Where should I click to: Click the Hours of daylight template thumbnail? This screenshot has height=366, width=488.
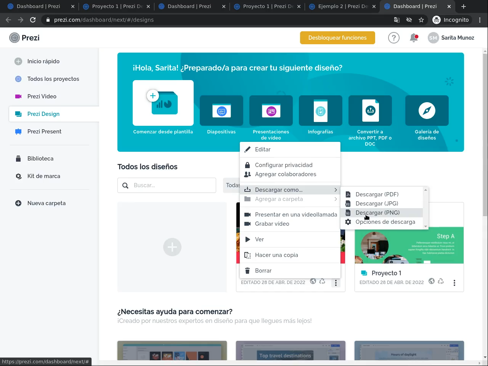click(x=409, y=351)
